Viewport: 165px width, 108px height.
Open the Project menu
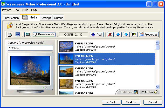(6, 10)
